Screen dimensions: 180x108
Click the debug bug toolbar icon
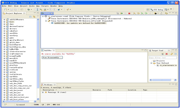28,10
